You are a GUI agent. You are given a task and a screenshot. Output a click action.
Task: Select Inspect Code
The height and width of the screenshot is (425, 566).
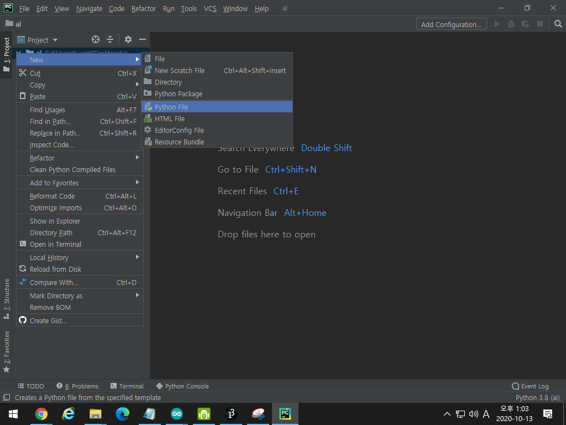click(80, 144)
